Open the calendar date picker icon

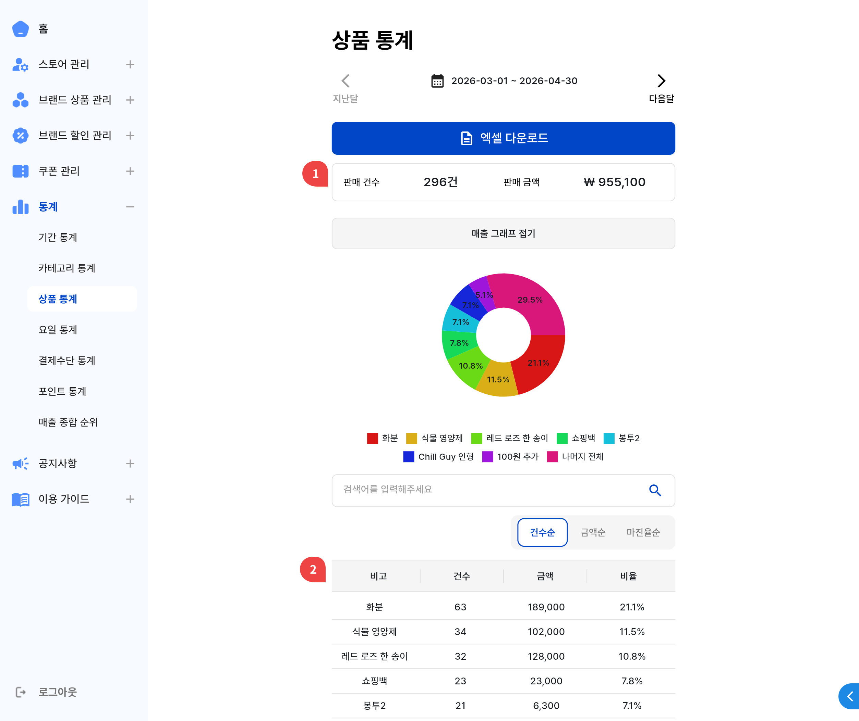[x=437, y=81]
